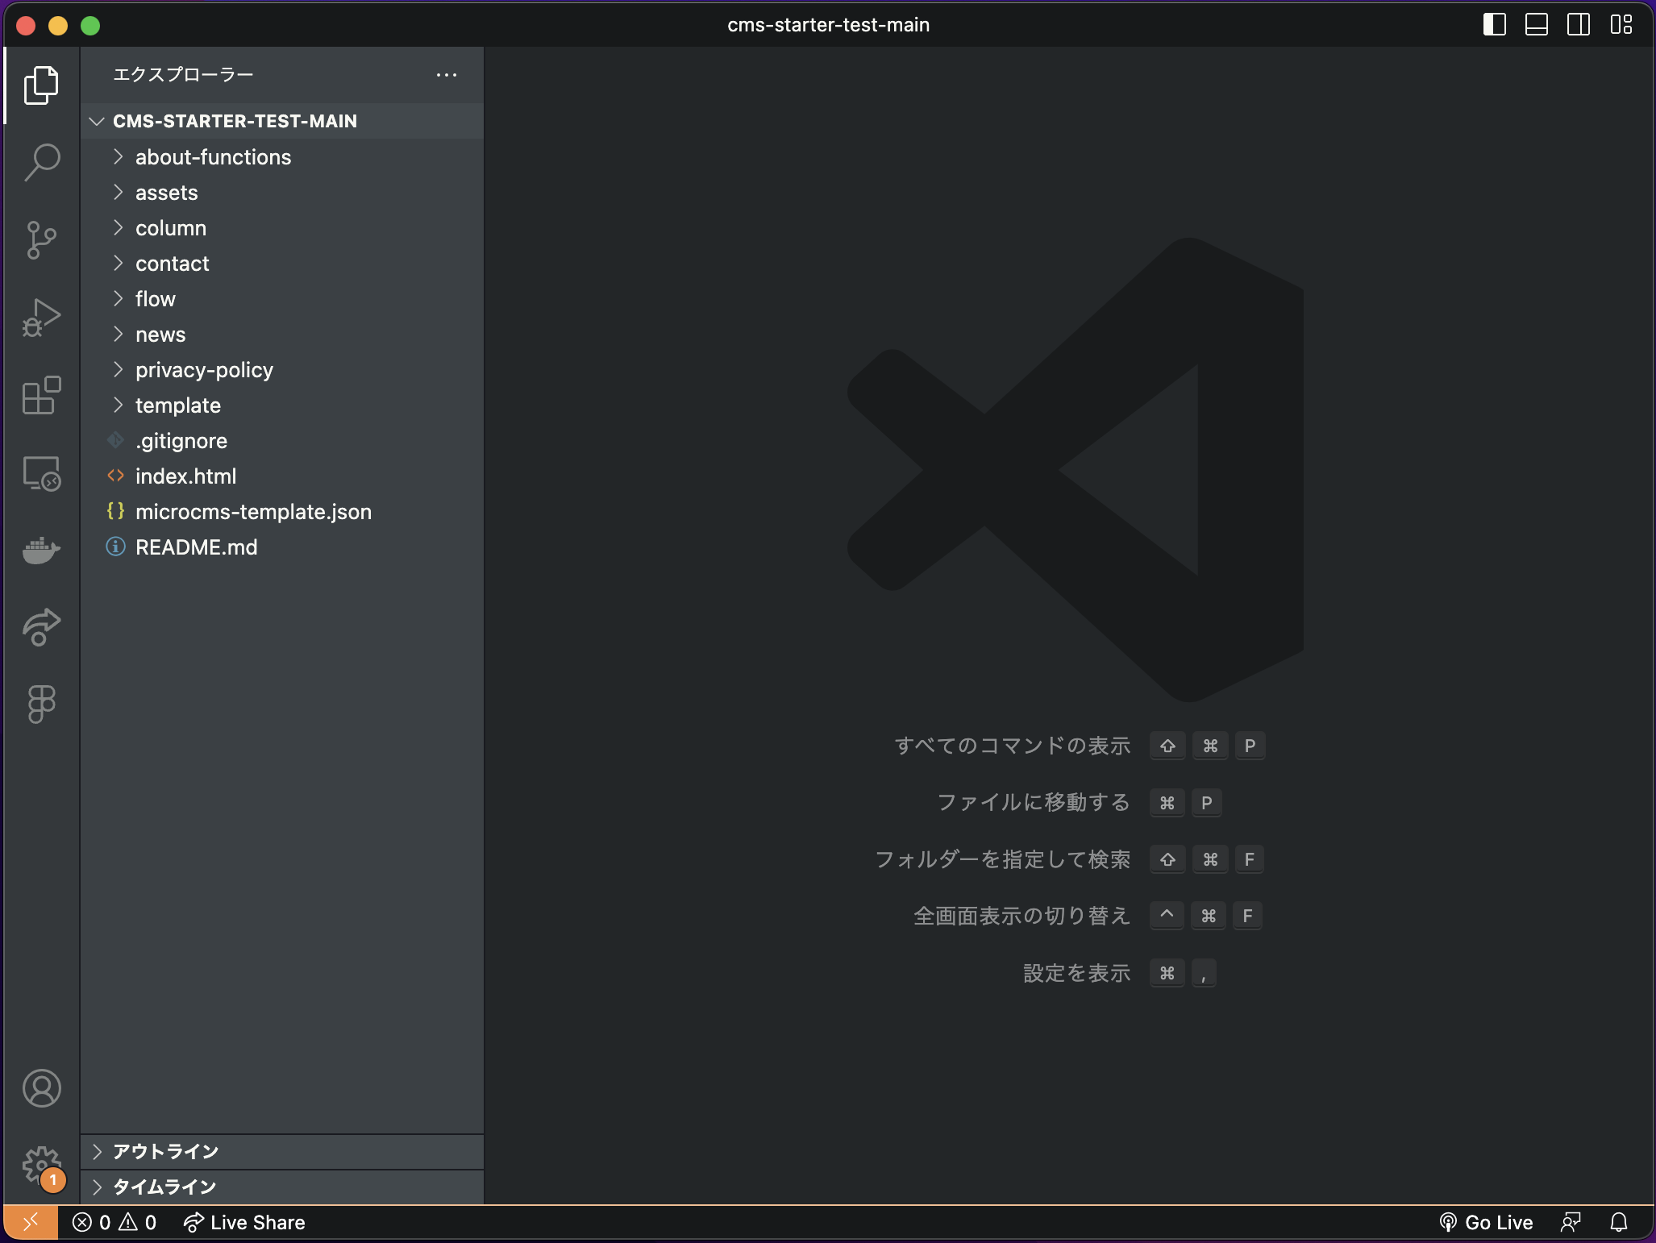Expand the column folder

[x=282, y=228]
